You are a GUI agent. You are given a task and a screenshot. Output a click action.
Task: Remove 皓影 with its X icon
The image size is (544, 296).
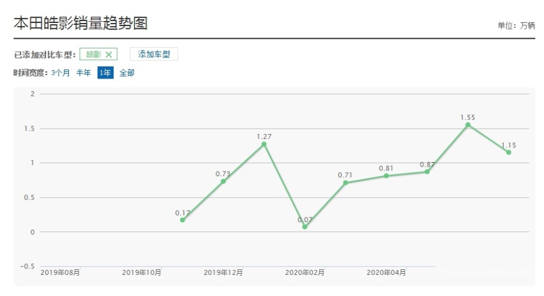[x=109, y=54]
